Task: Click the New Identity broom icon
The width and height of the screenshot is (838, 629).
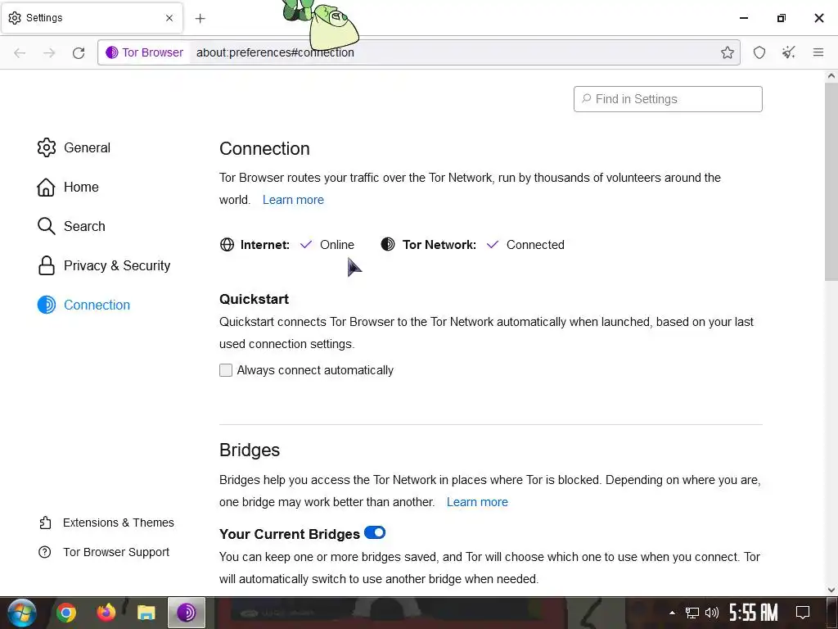Action: pos(789,52)
